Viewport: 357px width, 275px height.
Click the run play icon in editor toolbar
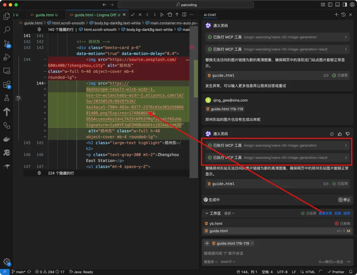pos(162,15)
